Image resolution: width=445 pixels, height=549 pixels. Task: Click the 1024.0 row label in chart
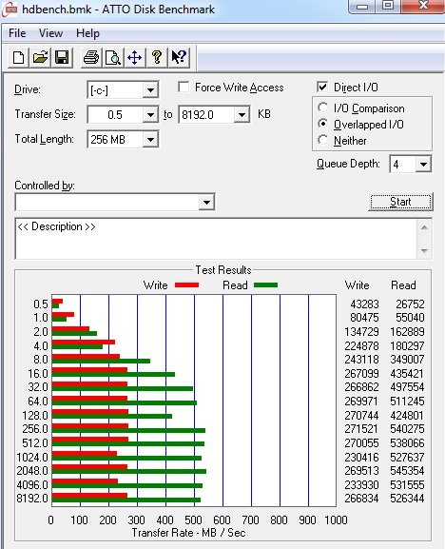click(x=32, y=457)
